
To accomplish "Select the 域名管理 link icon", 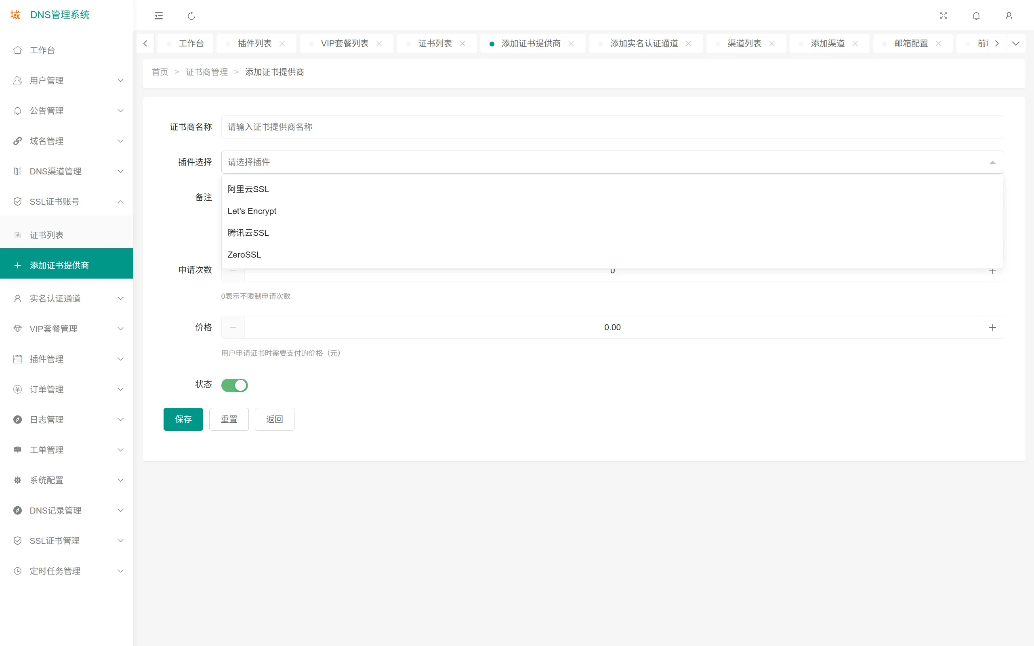I will pos(17,141).
